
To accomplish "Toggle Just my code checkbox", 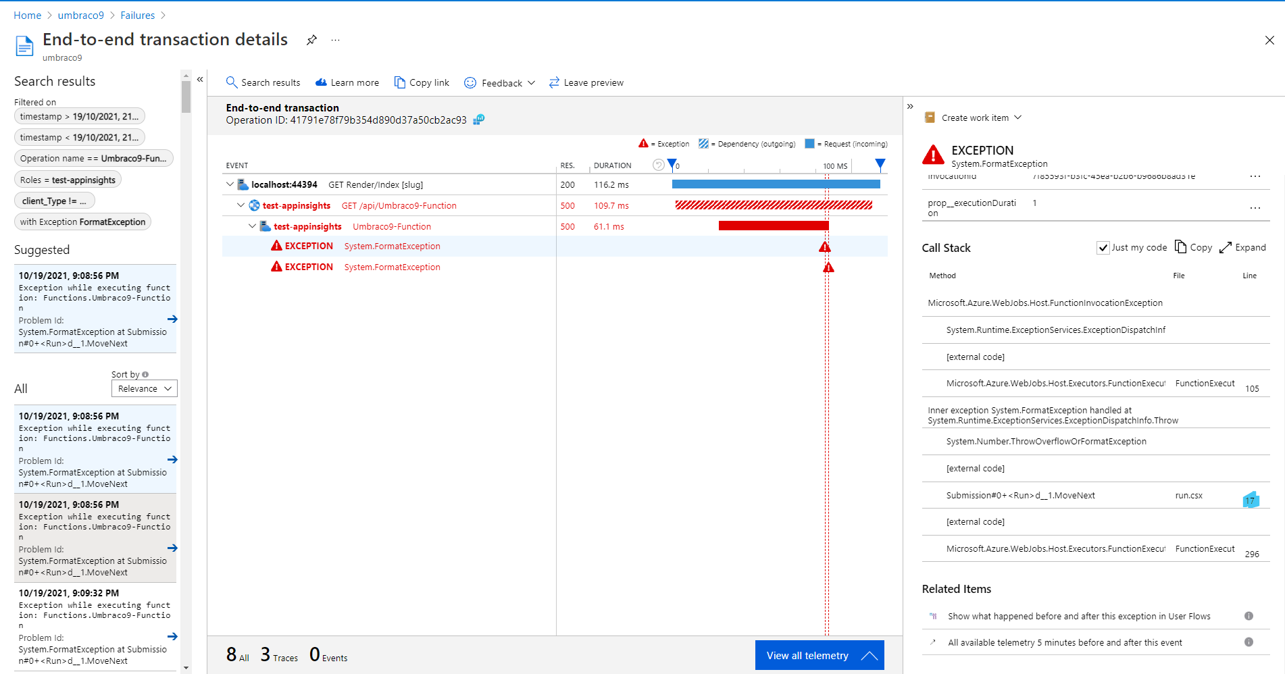I will tap(1103, 248).
